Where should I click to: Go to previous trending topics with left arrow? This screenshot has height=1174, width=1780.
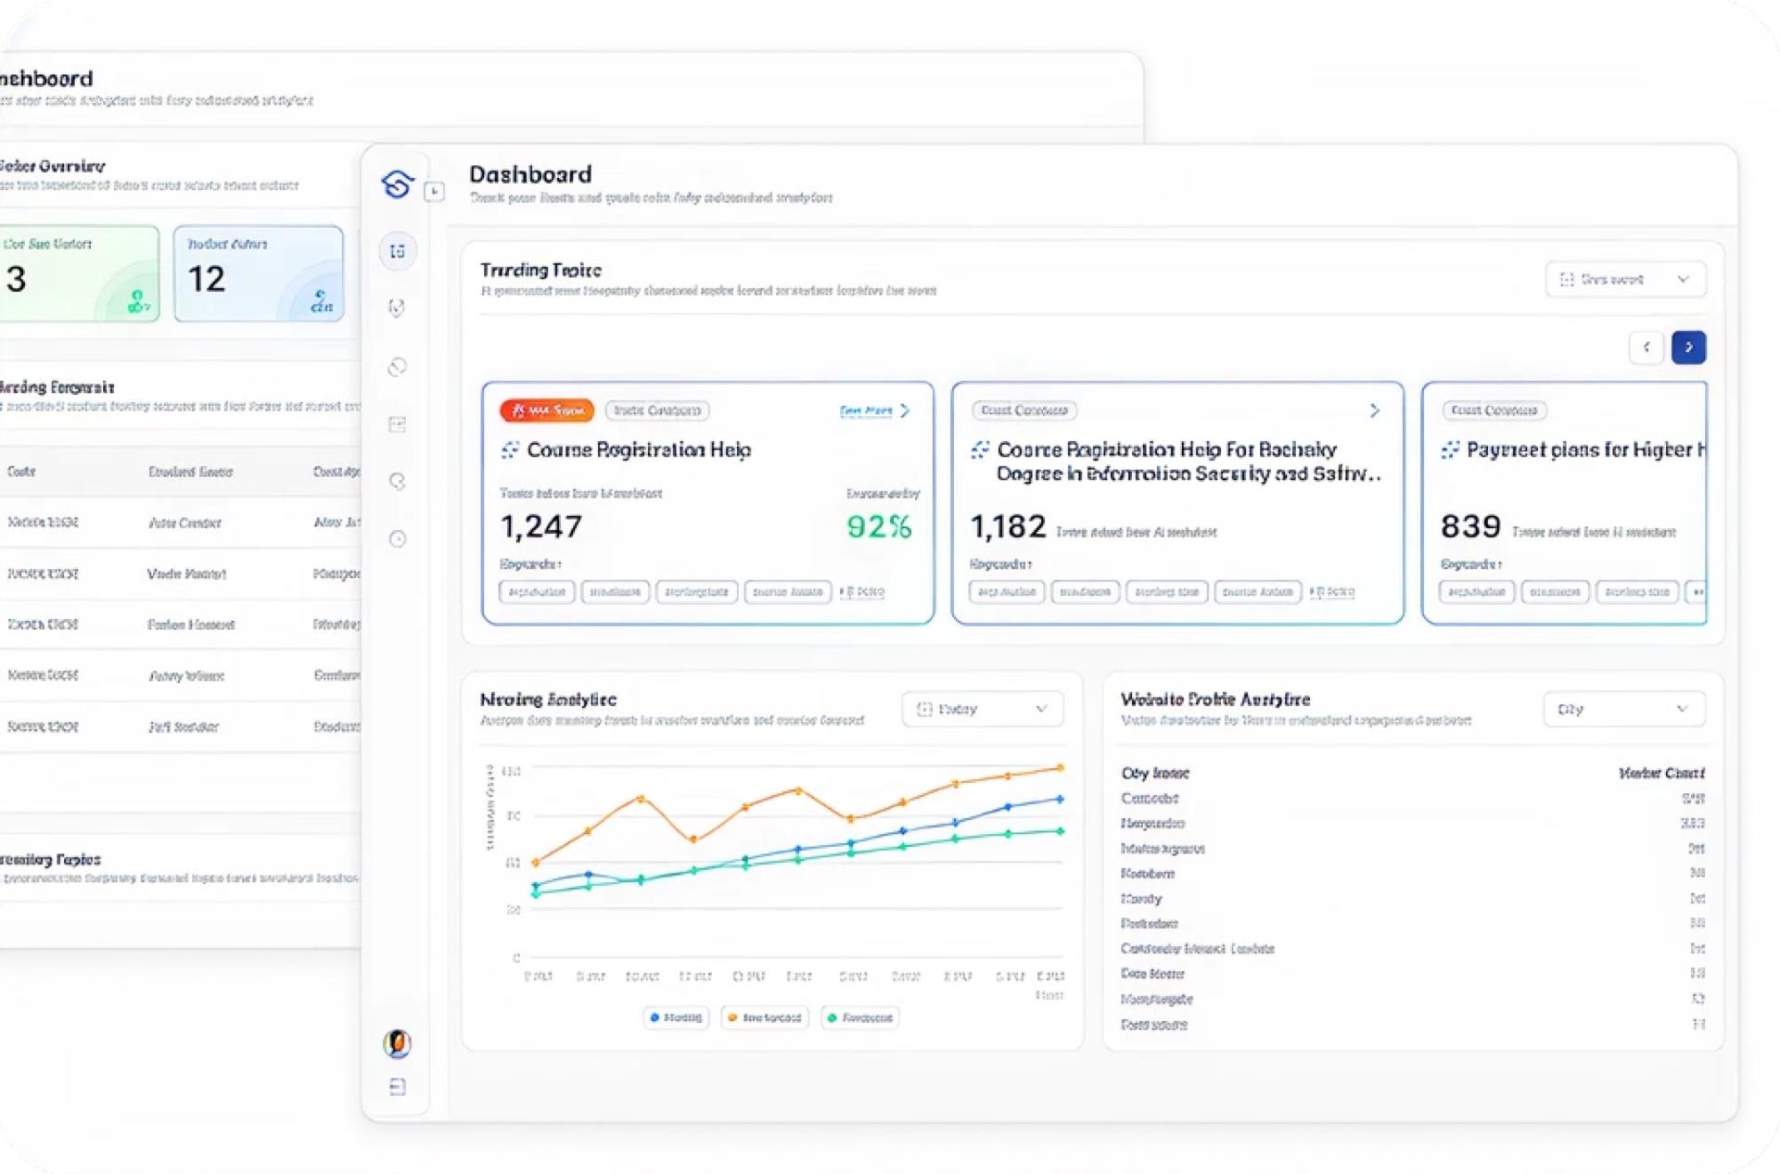tap(1646, 347)
